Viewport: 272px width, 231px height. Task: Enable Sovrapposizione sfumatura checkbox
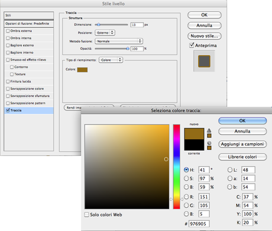click(x=8, y=96)
